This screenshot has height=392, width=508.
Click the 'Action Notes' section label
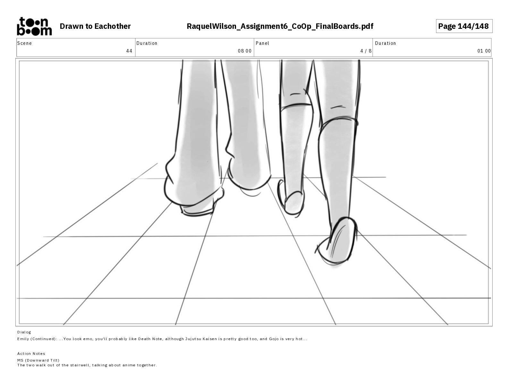pos(31,354)
